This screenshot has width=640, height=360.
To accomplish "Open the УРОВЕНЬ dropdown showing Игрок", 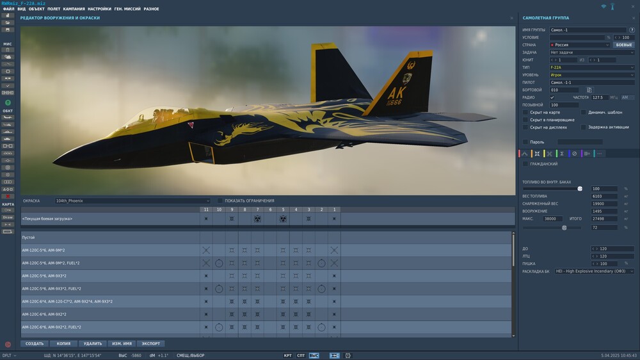I will [x=592, y=75].
